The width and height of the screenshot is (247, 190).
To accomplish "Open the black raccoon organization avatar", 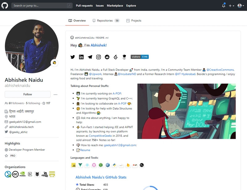I will pos(37,174).
